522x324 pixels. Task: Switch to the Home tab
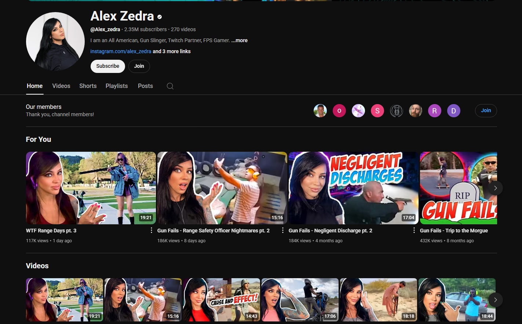click(x=35, y=86)
